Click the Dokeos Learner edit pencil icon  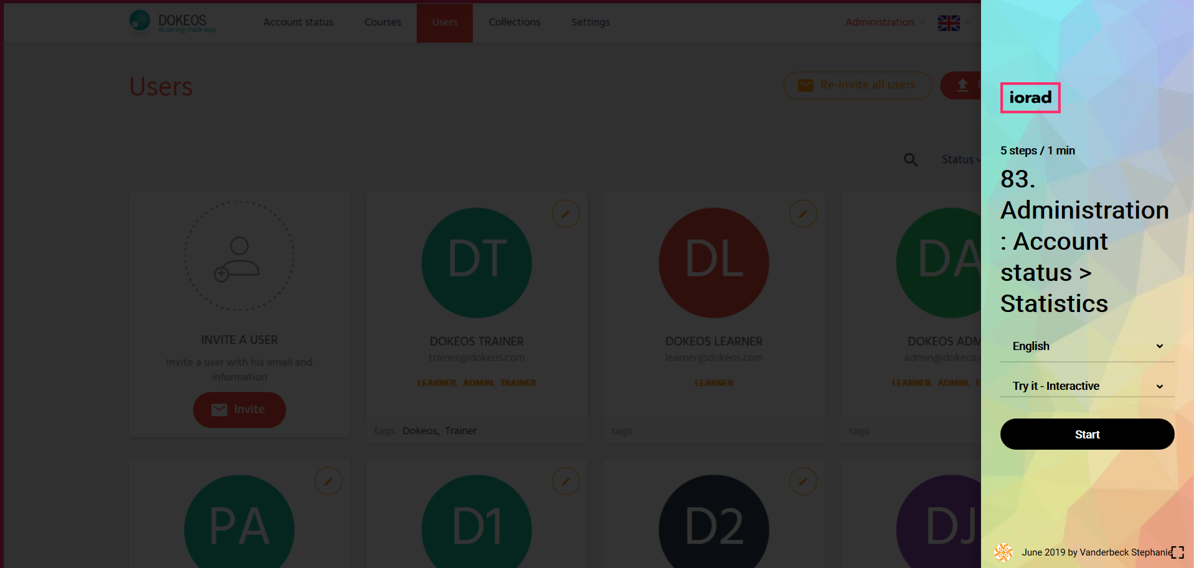(802, 214)
